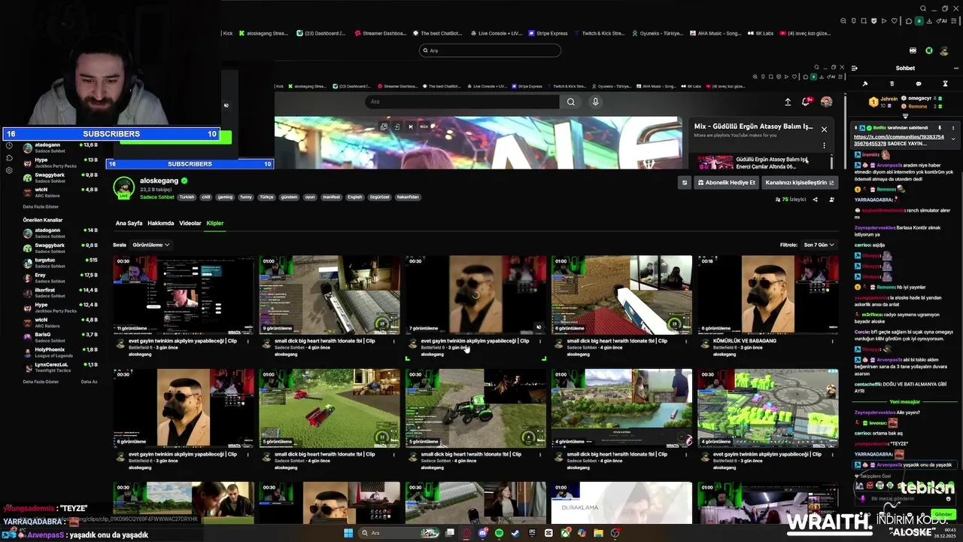Collapse the gifters leaderboard arrow

point(905,117)
